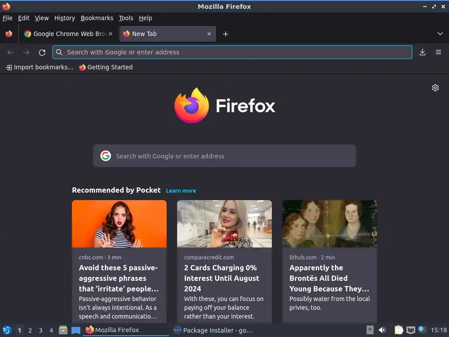The height and width of the screenshot is (337, 449).
Task: Click the magnifier icon in address bar
Action: pyautogui.click(x=59, y=52)
